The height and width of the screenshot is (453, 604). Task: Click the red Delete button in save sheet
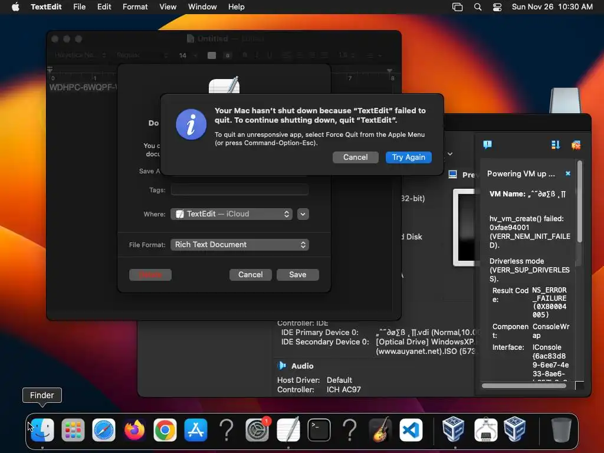(150, 275)
